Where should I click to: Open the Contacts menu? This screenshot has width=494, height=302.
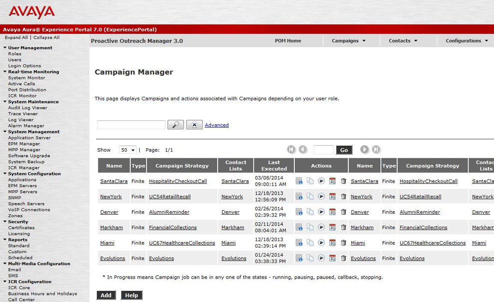coord(403,40)
